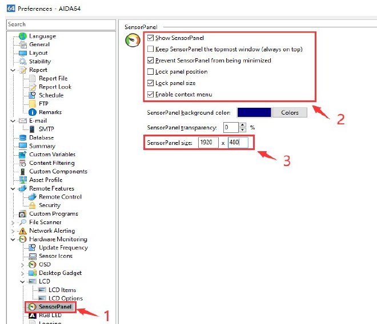
Task: Click the Content Filtering icon
Action: (23, 163)
